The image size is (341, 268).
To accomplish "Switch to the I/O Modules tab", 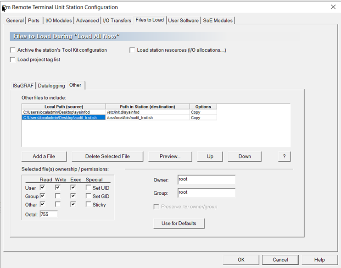I will pos(58,20).
